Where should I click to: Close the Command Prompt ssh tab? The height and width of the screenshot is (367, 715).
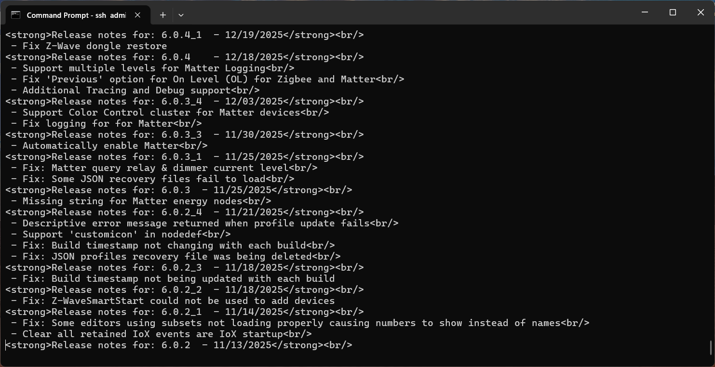(x=137, y=15)
